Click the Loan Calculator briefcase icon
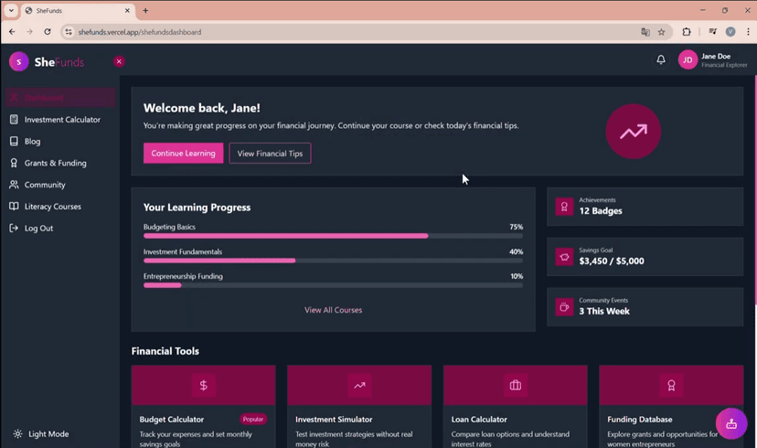Image resolution: width=757 pixels, height=448 pixels. point(516,385)
